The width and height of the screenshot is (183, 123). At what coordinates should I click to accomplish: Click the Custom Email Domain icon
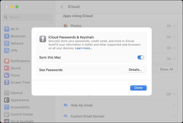[66, 116]
